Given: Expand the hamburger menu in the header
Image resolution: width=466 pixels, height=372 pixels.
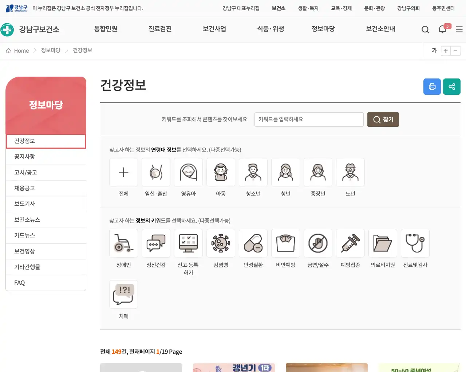Looking at the screenshot, I should (x=459, y=29).
